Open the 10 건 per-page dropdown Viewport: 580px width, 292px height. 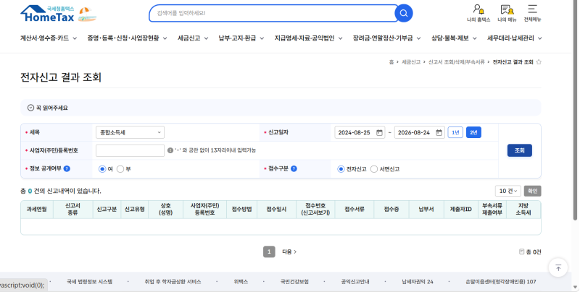[508, 191]
